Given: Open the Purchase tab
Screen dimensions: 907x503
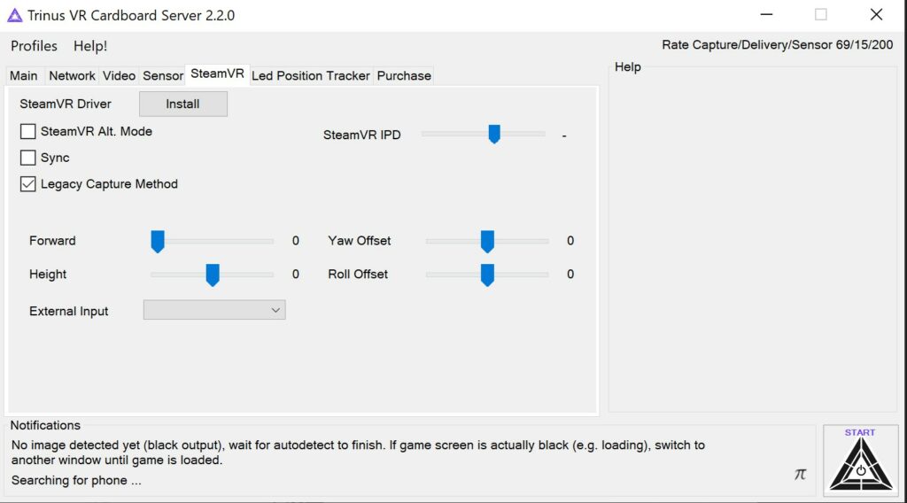Looking at the screenshot, I should 404,76.
